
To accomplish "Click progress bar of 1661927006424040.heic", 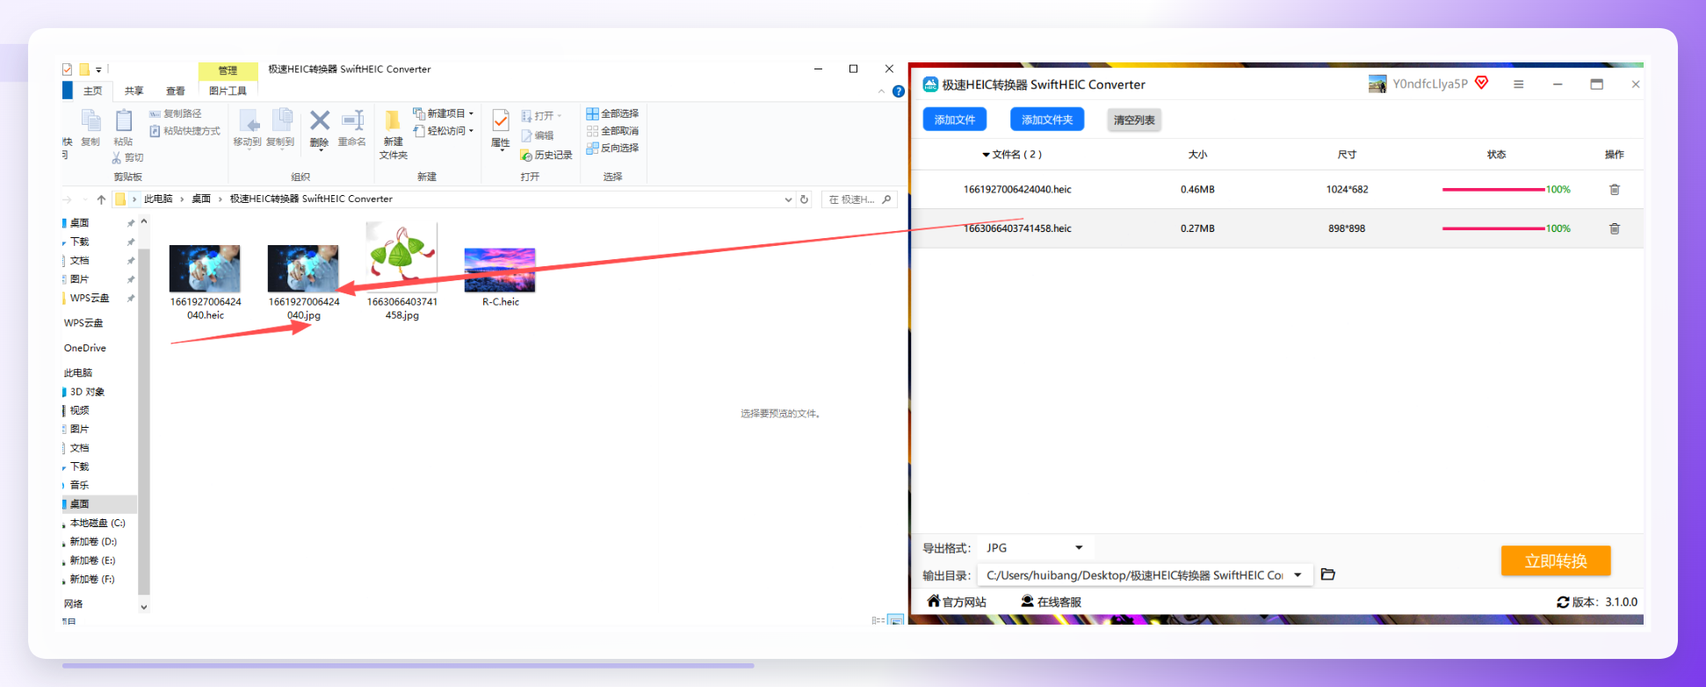I will coord(1493,189).
